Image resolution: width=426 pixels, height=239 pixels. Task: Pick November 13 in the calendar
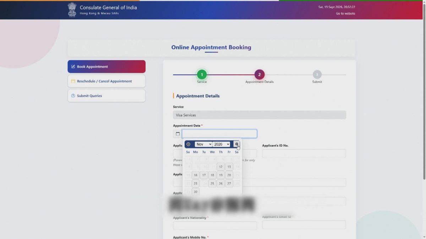(x=229, y=167)
